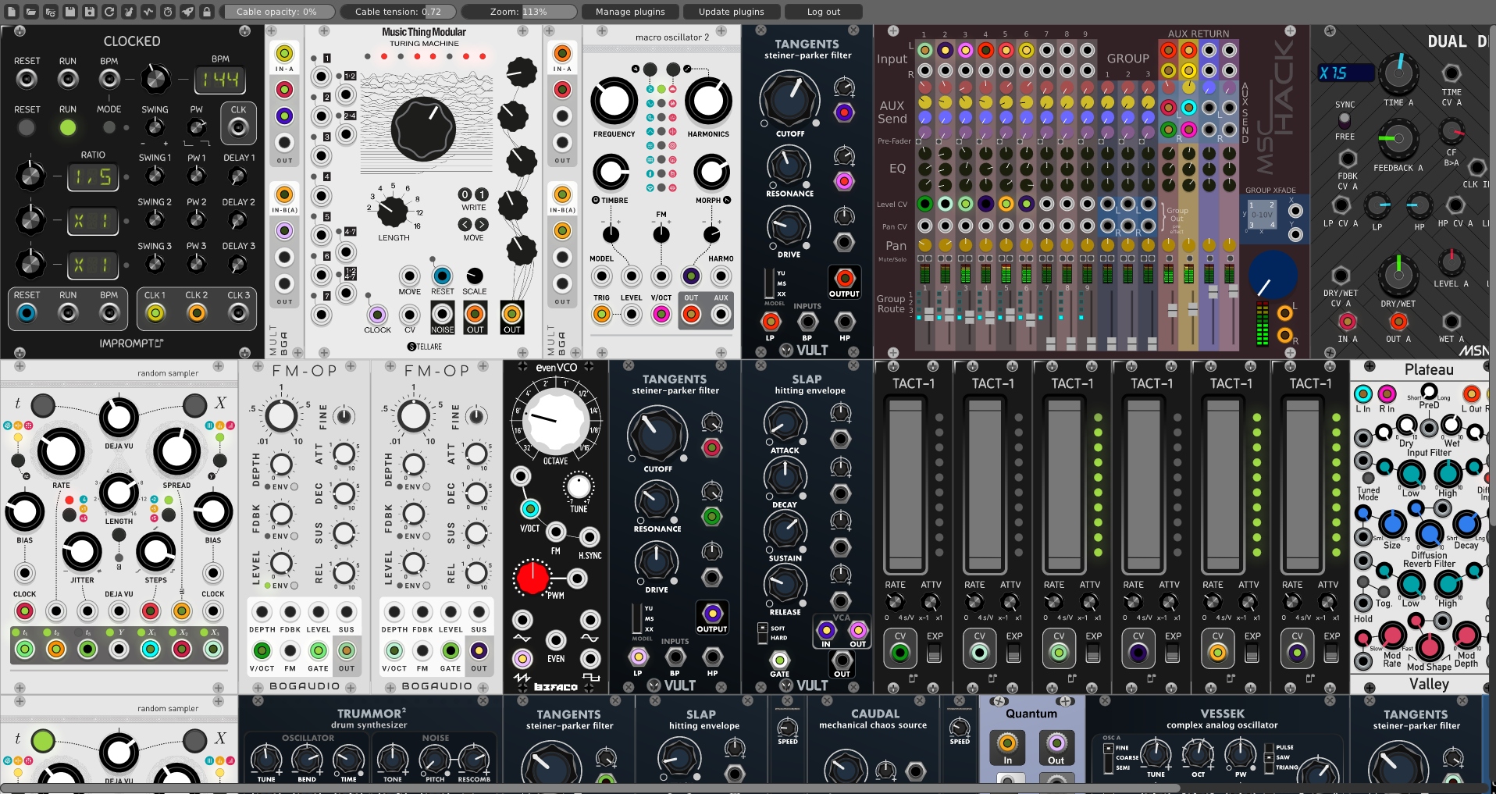The image size is (1496, 794).
Task: Flip the EXP switch on first TACT-1
Action: [x=934, y=653]
